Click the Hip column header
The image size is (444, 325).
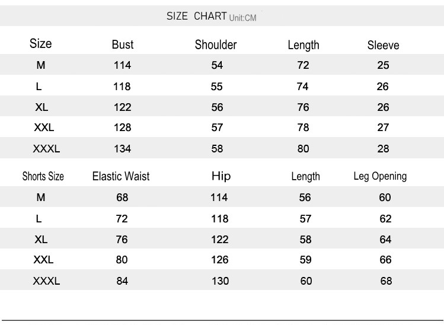[221, 176]
